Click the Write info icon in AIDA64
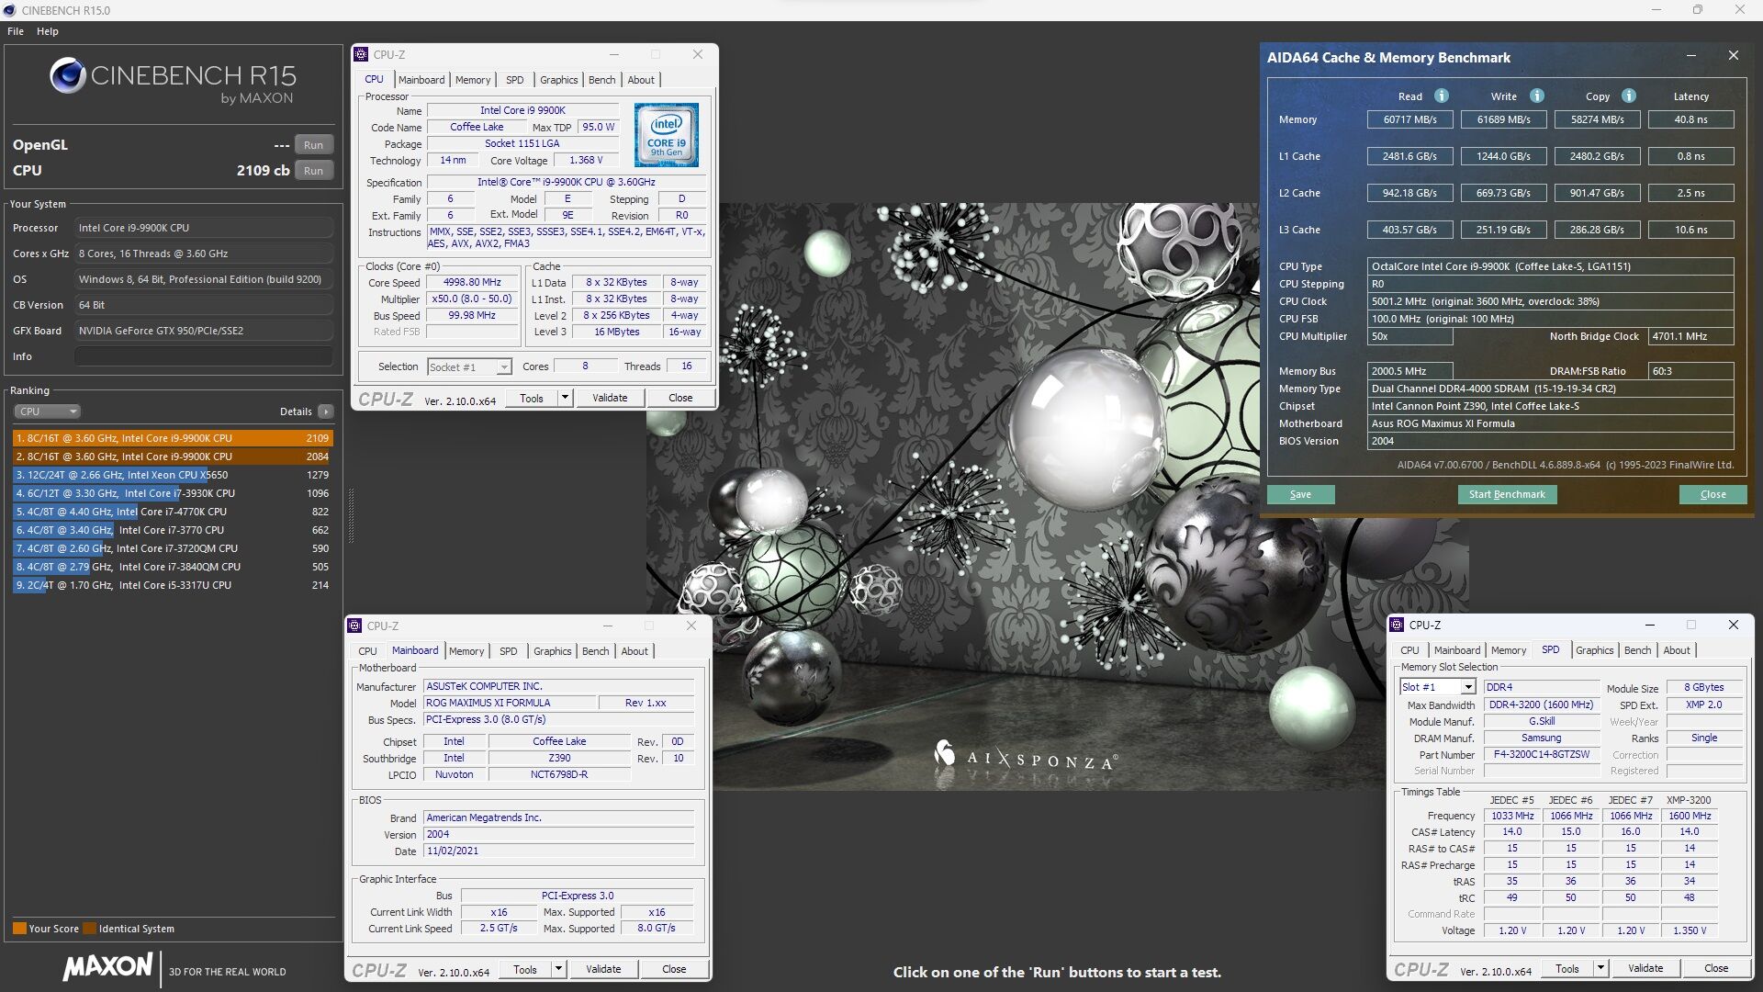 pyautogui.click(x=1537, y=96)
